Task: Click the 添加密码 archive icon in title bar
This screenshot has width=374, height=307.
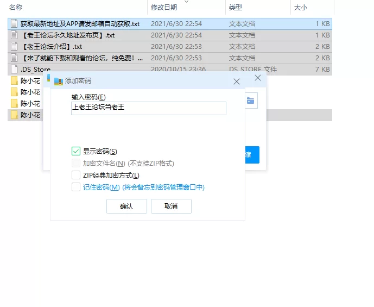Action: tap(59, 82)
